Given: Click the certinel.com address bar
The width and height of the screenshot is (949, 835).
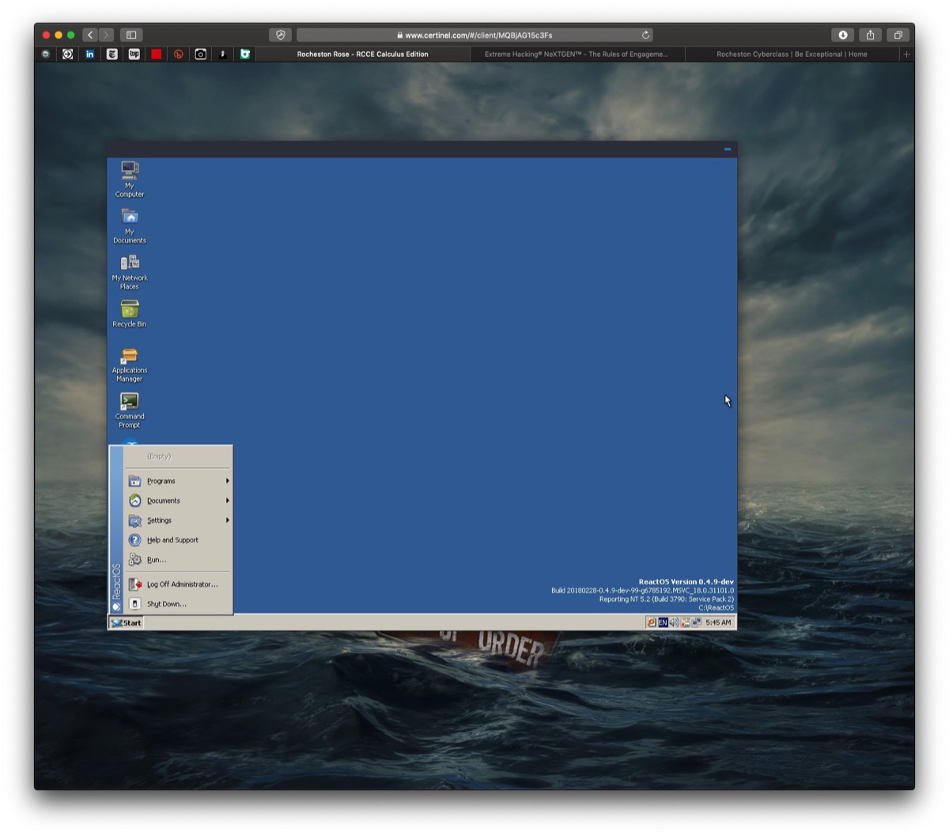Looking at the screenshot, I should (x=475, y=35).
